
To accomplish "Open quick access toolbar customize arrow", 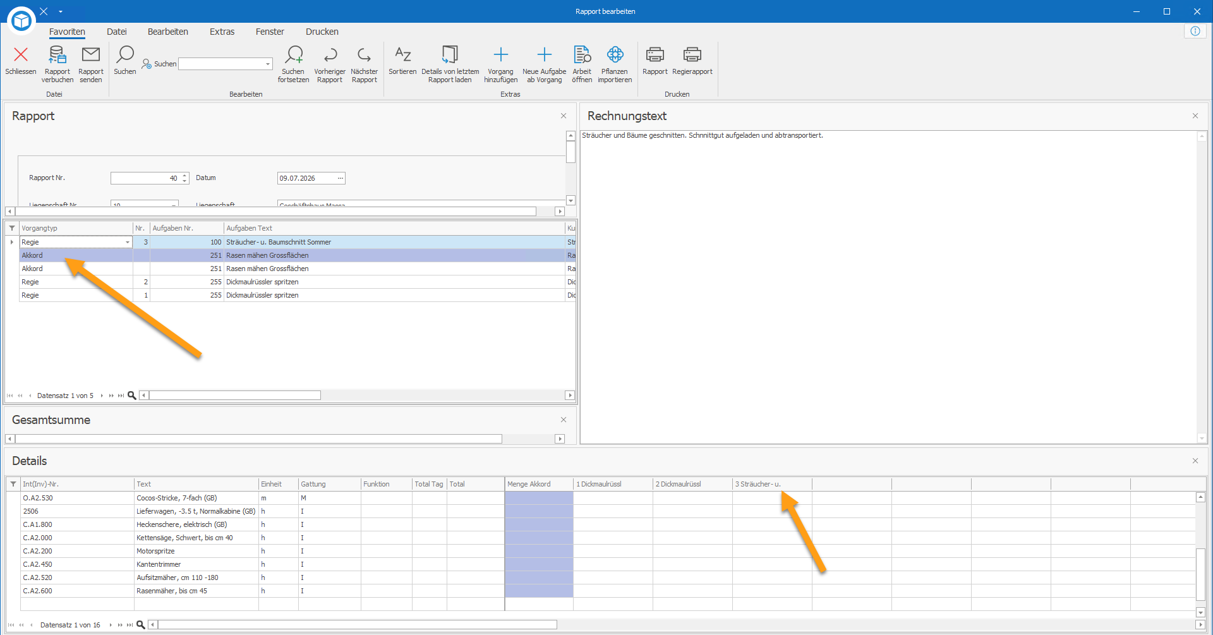I will tap(61, 11).
